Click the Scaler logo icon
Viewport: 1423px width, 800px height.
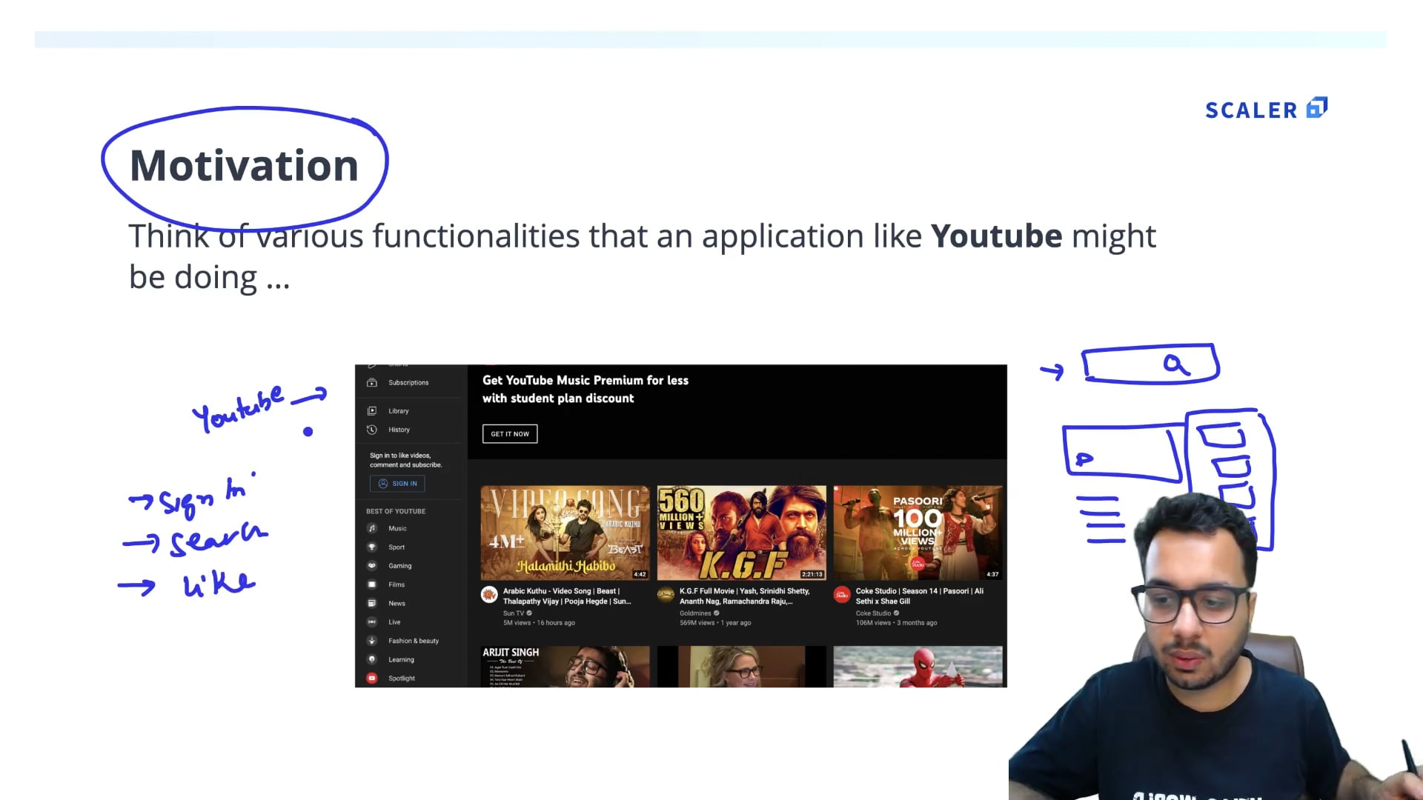pyautogui.click(x=1317, y=108)
